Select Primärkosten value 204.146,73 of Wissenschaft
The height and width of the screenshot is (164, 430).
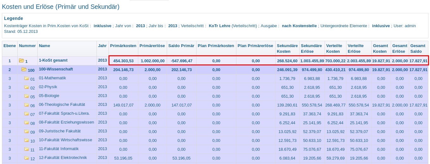(123, 70)
